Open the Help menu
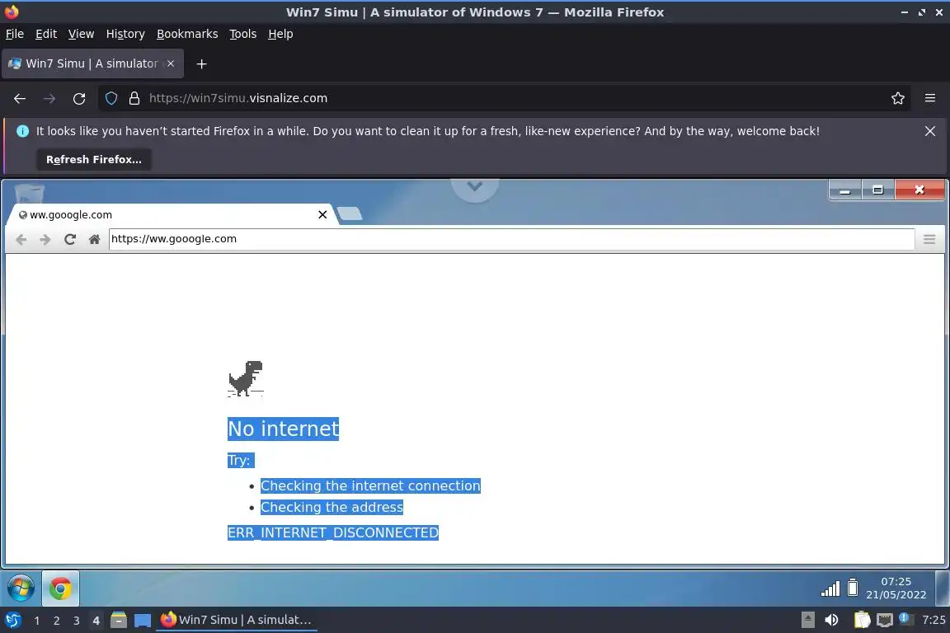Screen dimensions: 950x633 (280, 34)
